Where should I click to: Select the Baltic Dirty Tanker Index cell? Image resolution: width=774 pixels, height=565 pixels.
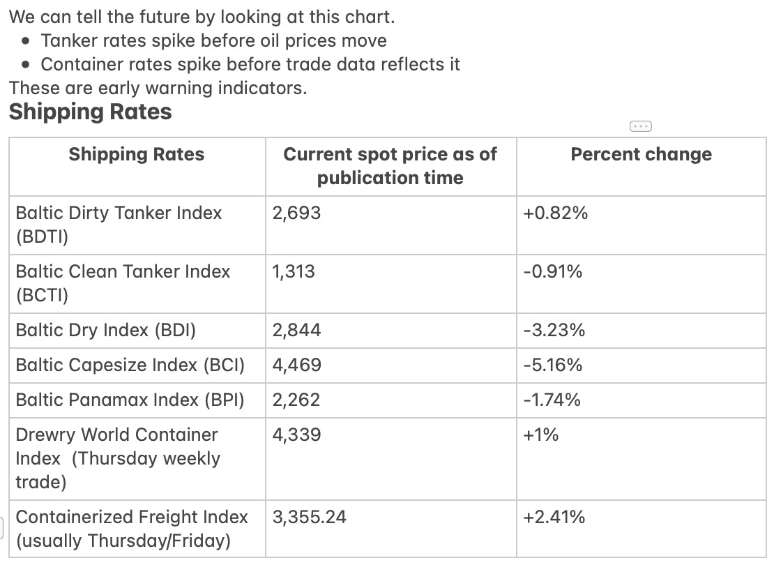pyautogui.click(x=137, y=225)
